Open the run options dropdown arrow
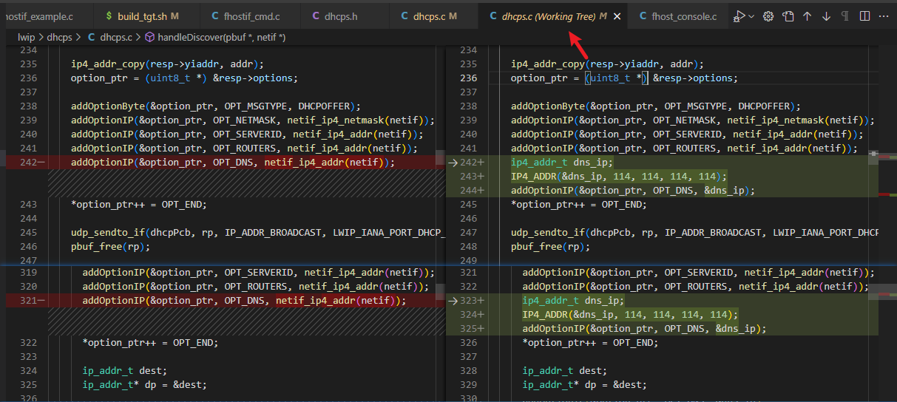The image size is (897, 402). (x=751, y=16)
